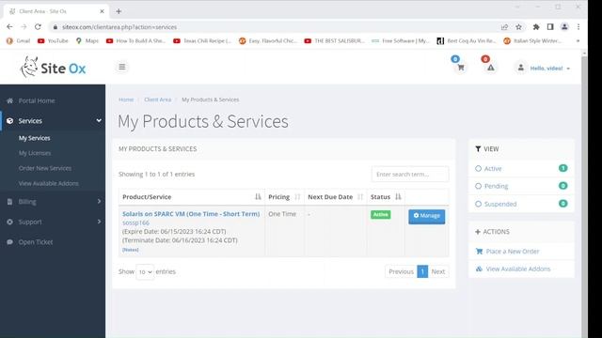Open the notifications warning triangle icon

point(491,68)
